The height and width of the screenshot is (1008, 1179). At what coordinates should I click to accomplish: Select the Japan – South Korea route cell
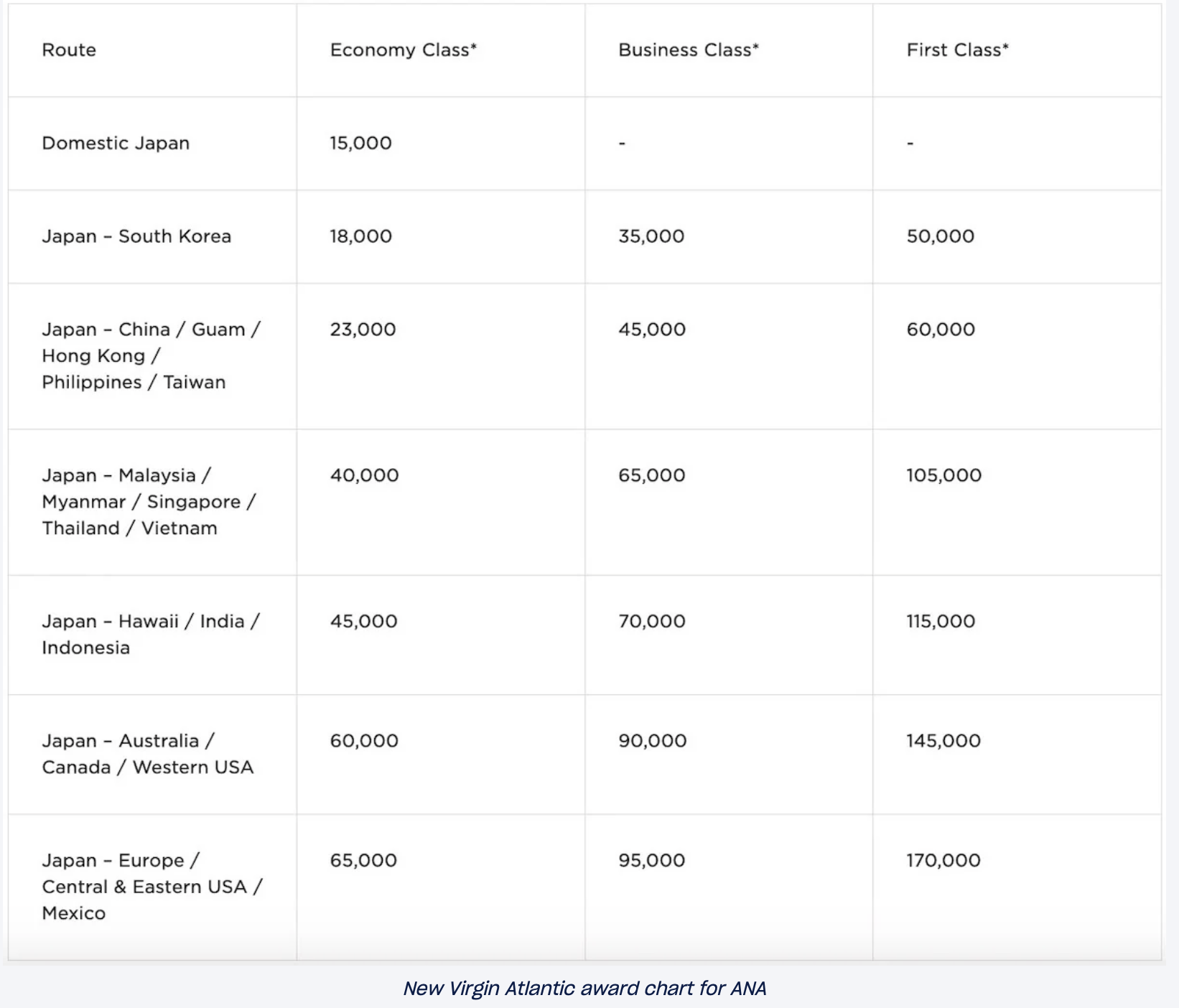[136, 236]
